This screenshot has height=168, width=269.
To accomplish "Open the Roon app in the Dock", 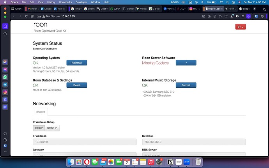I will [179, 162].
